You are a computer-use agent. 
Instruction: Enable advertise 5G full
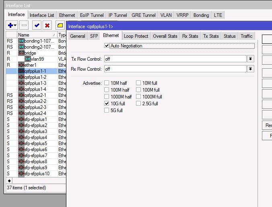coord(107,110)
